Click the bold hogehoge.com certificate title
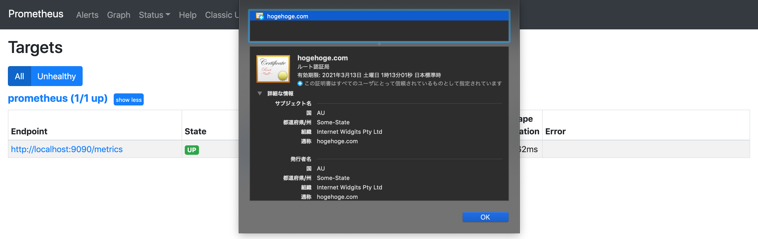 [x=322, y=58]
